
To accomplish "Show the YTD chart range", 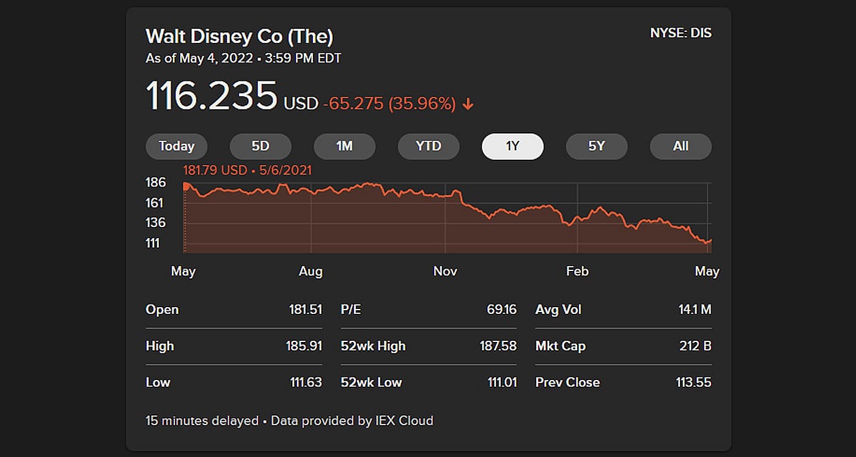I will click(x=428, y=146).
